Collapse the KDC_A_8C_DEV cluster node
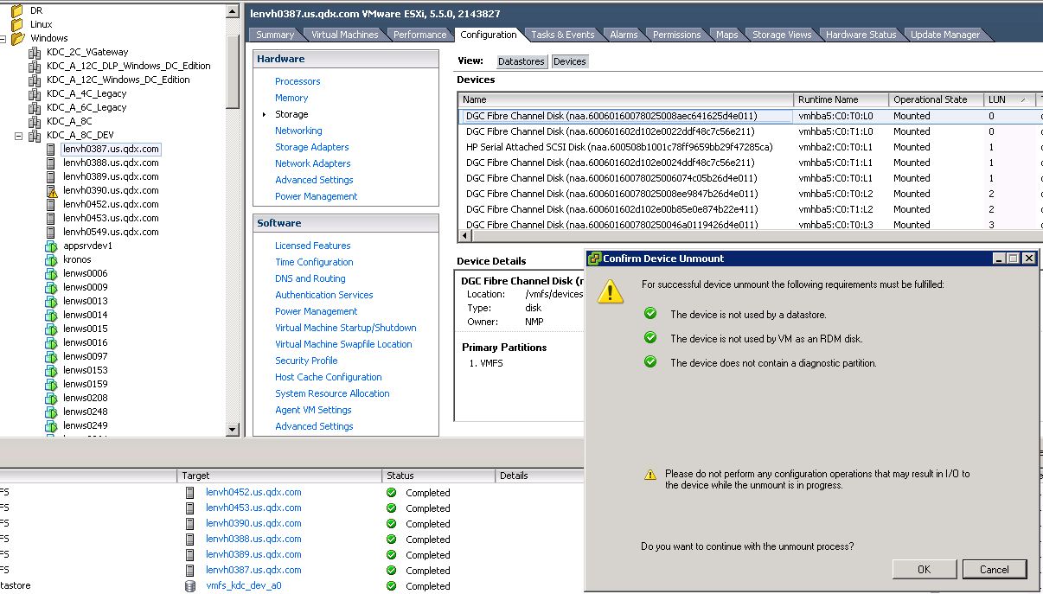1043x594 pixels. (x=19, y=136)
